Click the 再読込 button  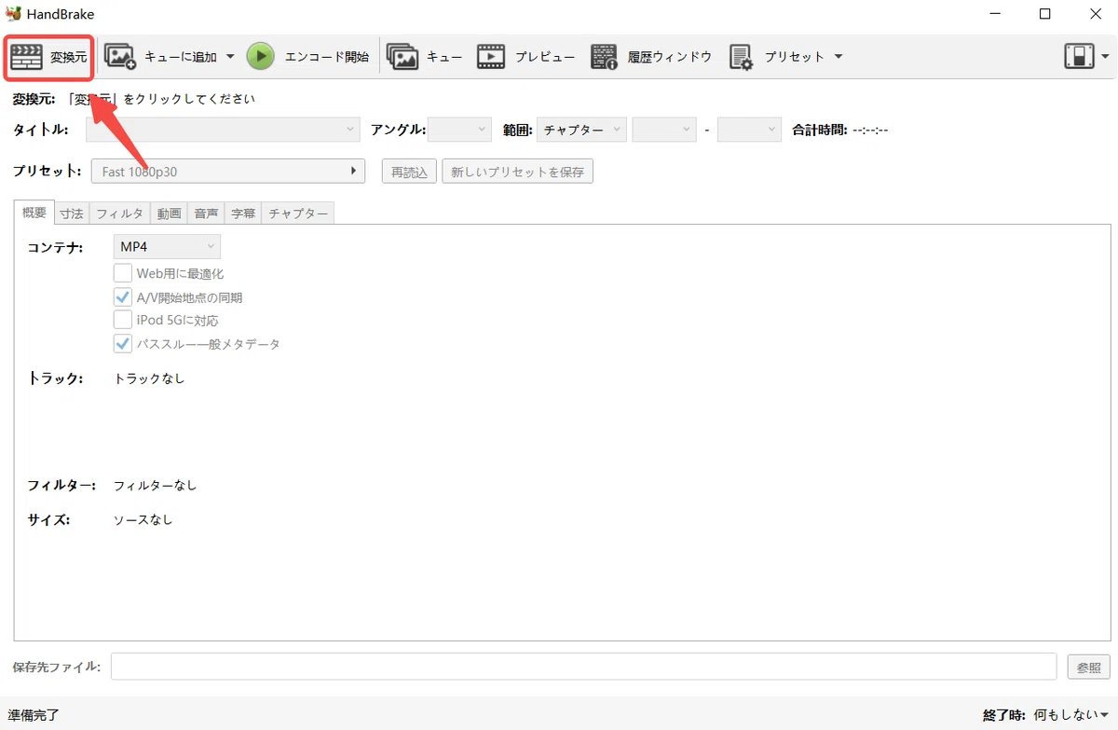pos(409,172)
